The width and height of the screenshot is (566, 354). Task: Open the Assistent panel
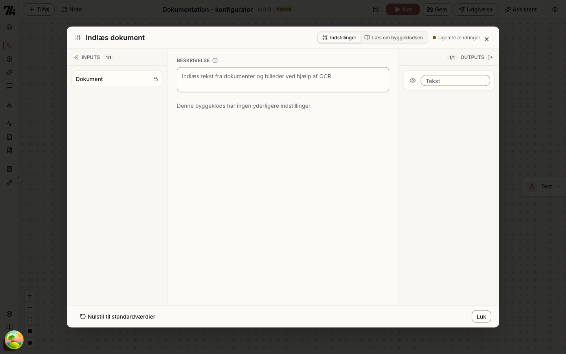520,9
